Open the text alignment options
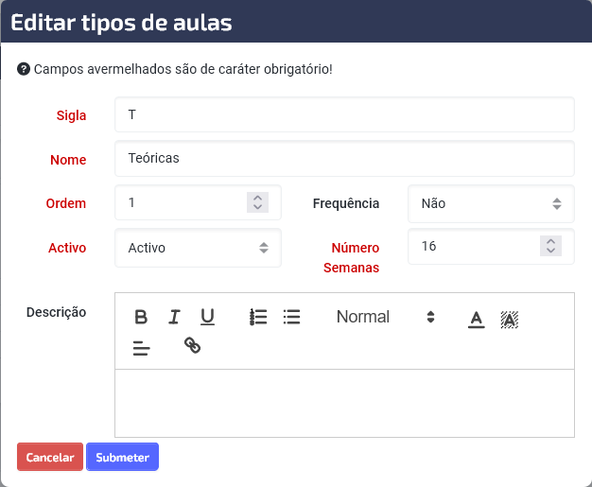The height and width of the screenshot is (487, 592). tap(141, 348)
